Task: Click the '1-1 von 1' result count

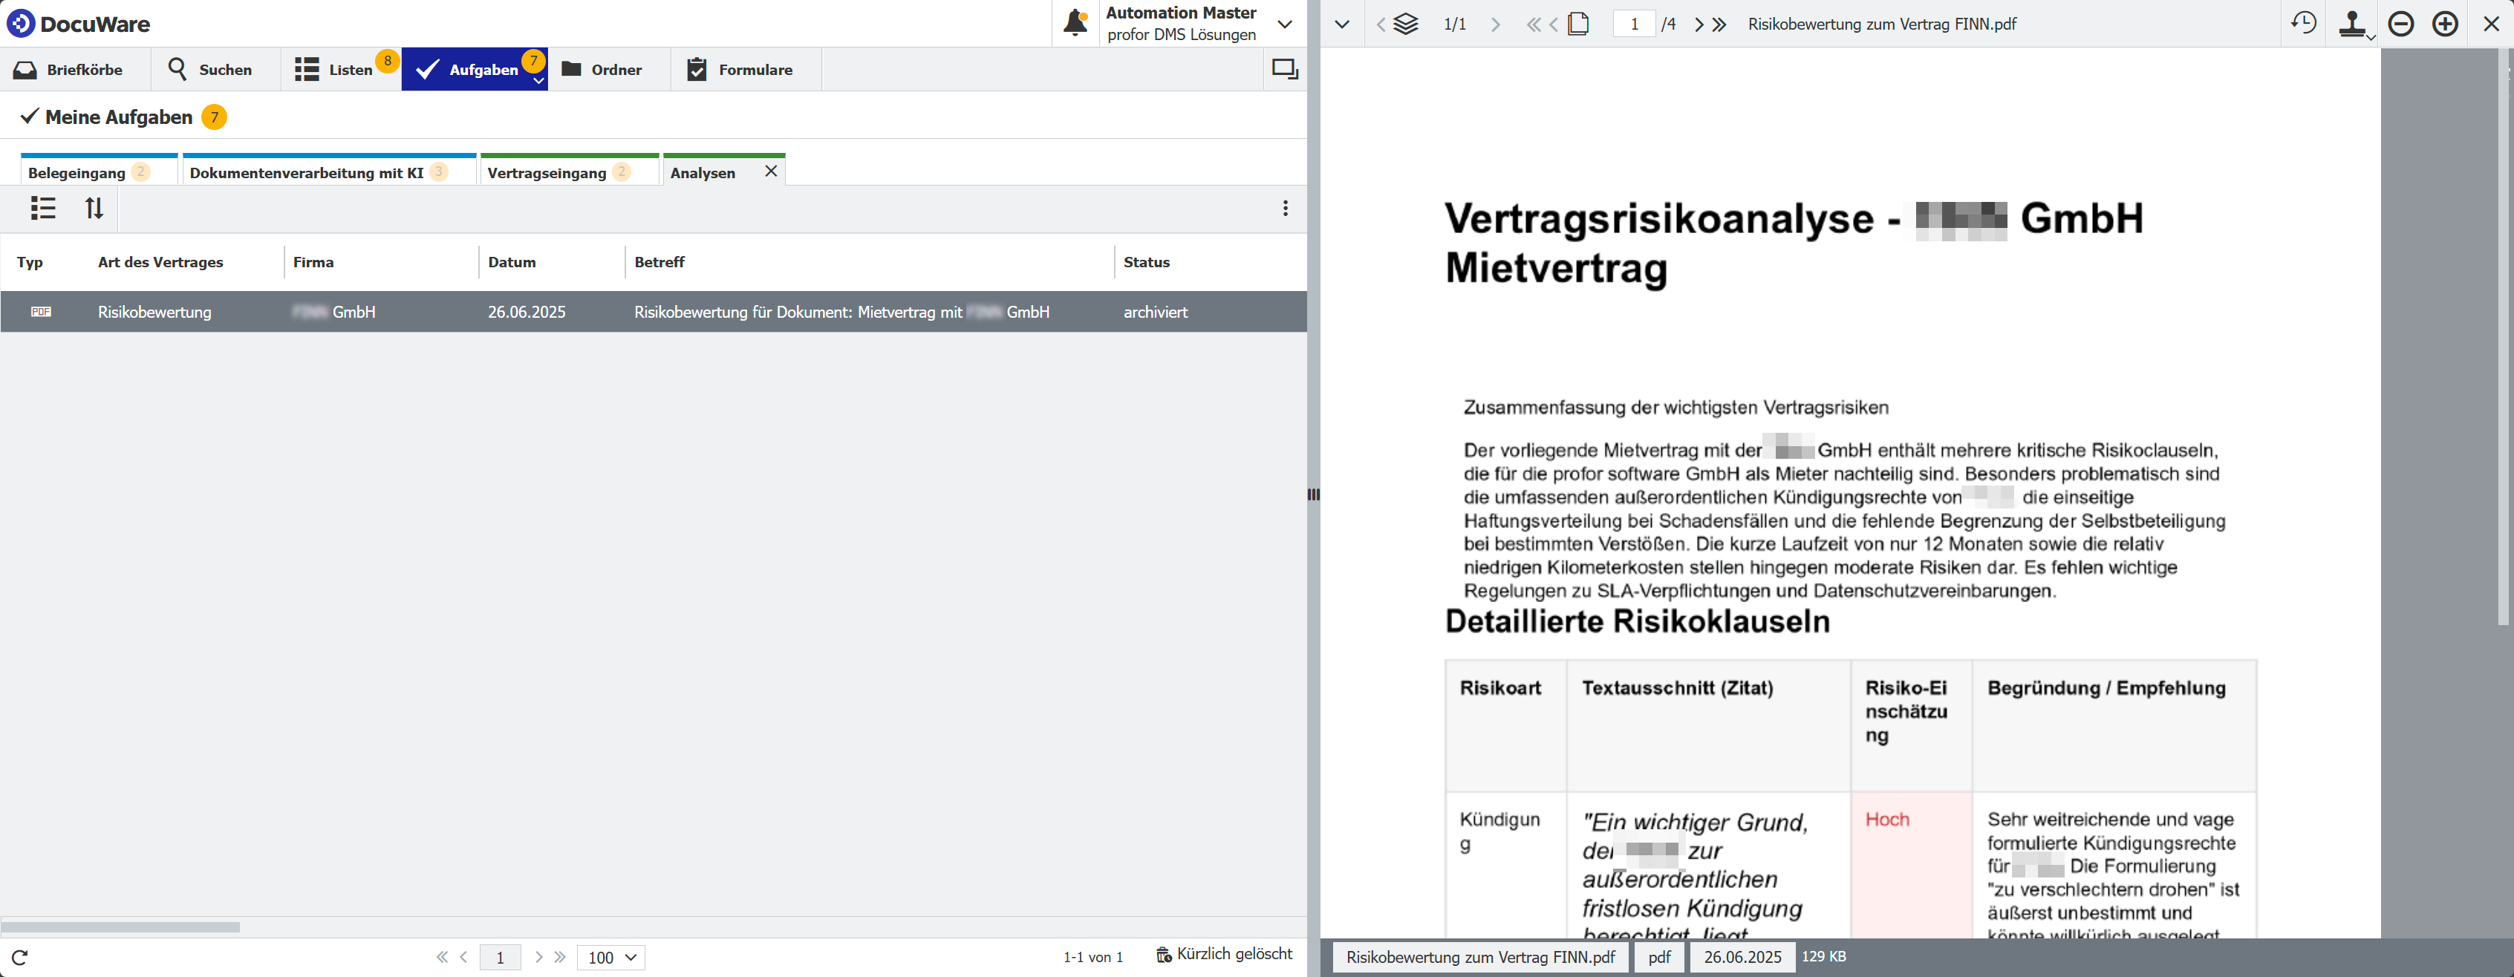Action: [x=1093, y=958]
